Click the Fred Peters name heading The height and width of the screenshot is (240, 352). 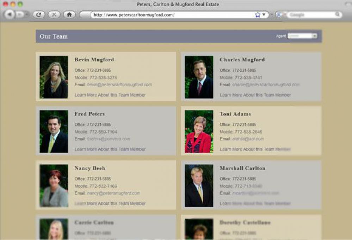(x=89, y=114)
